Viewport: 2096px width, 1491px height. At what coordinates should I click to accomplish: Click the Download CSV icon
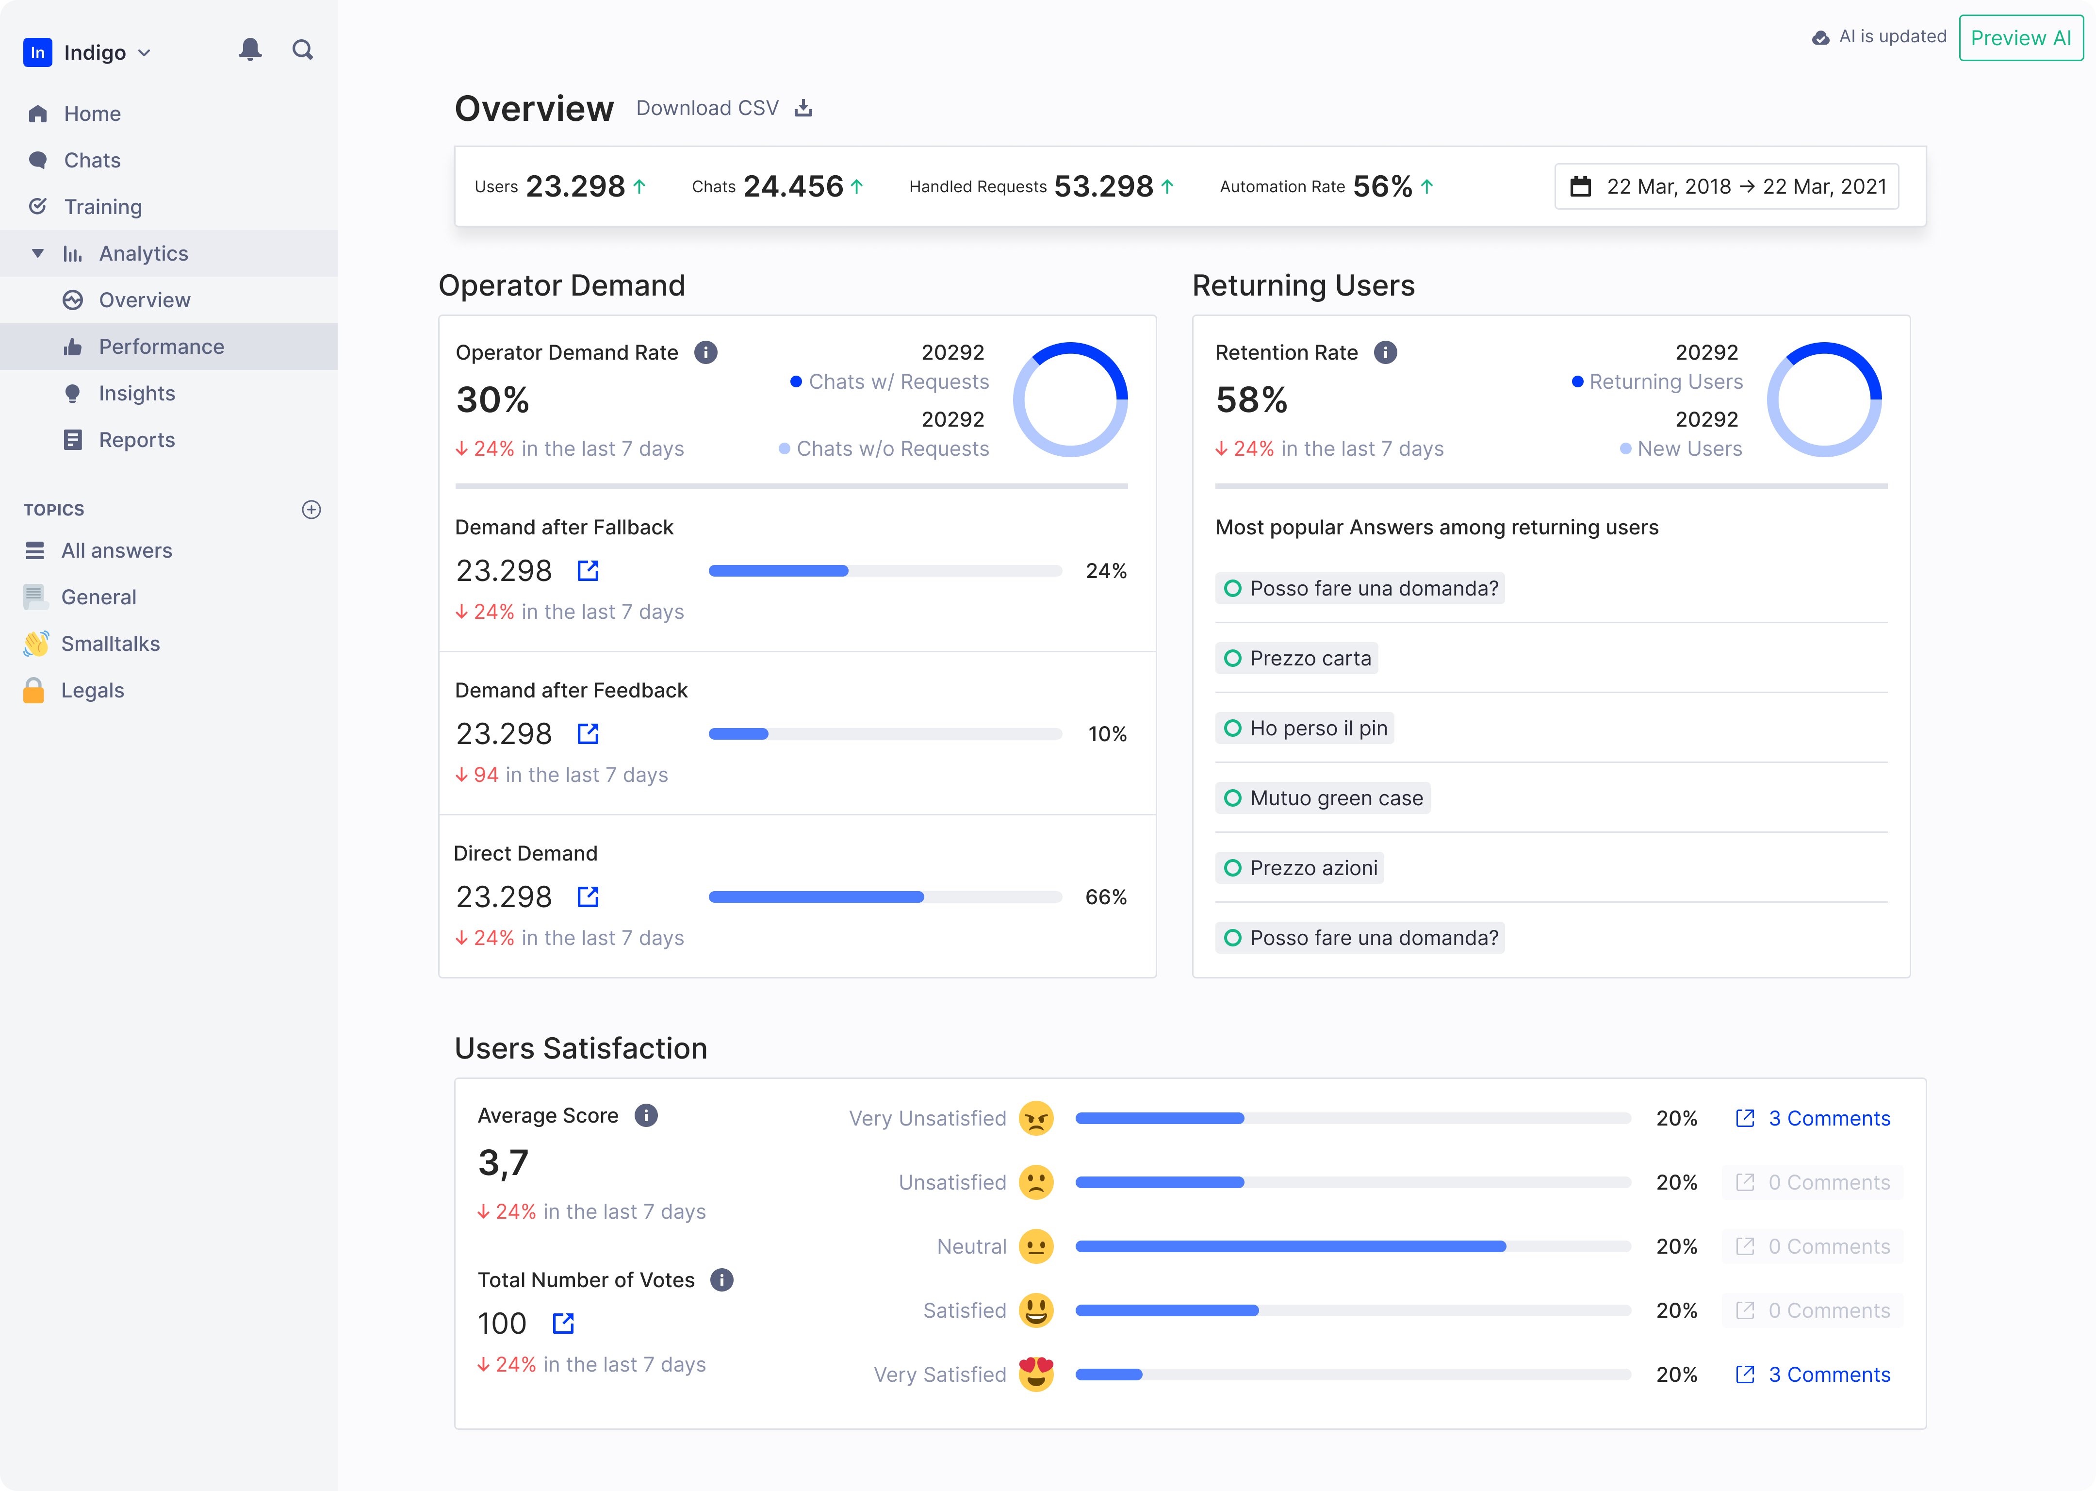804,108
